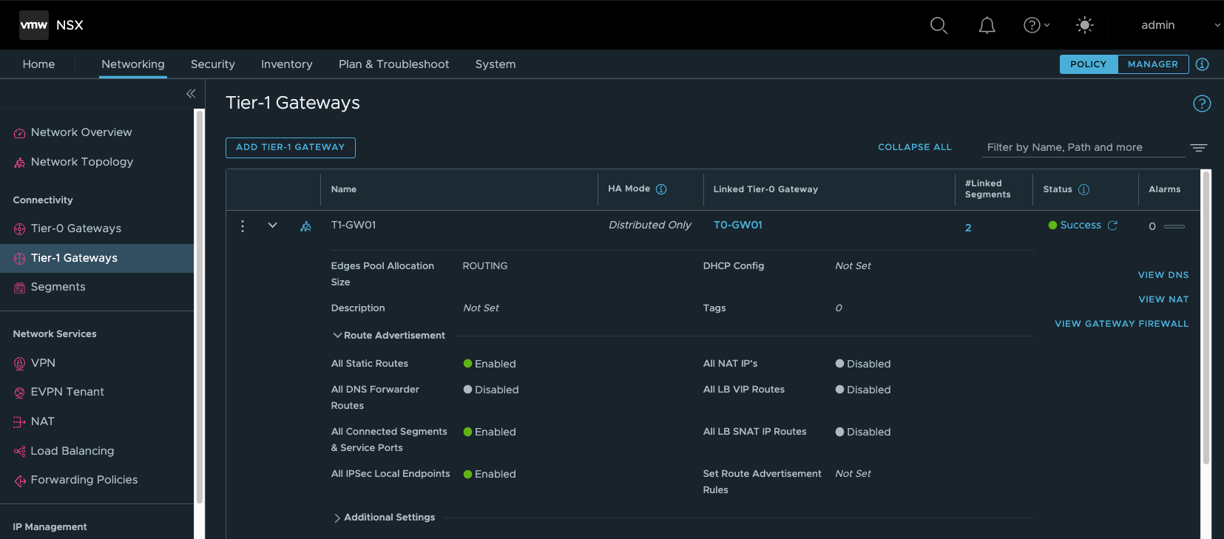Click All Static Routes Enabled status
Viewport: 1224px width, 539px height.
tap(490, 364)
